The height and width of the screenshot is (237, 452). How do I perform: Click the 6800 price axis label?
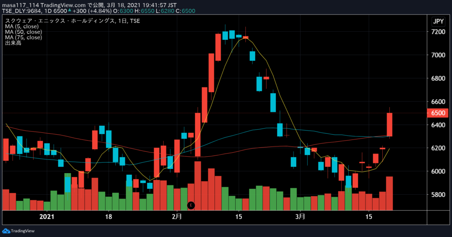438,79
